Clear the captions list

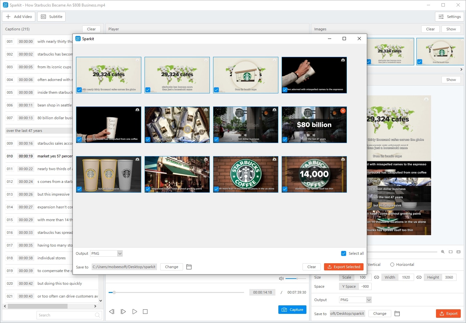[x=91, y=29]
